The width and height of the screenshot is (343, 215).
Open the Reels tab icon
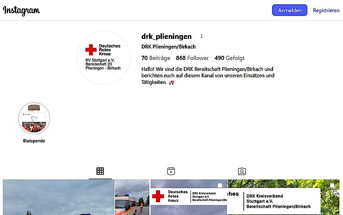171,171
